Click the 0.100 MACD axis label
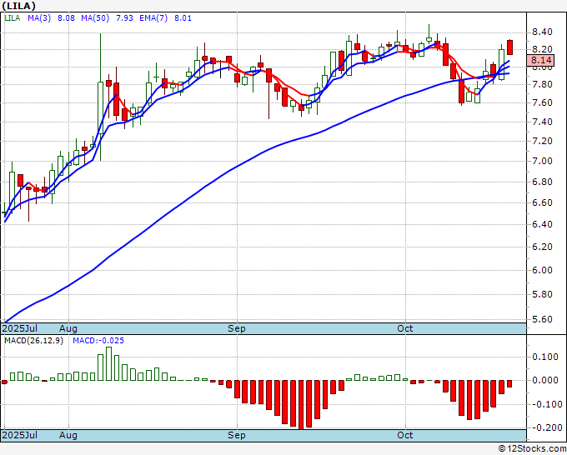Viewport: 567px width, 455px height. pos(545,357)
